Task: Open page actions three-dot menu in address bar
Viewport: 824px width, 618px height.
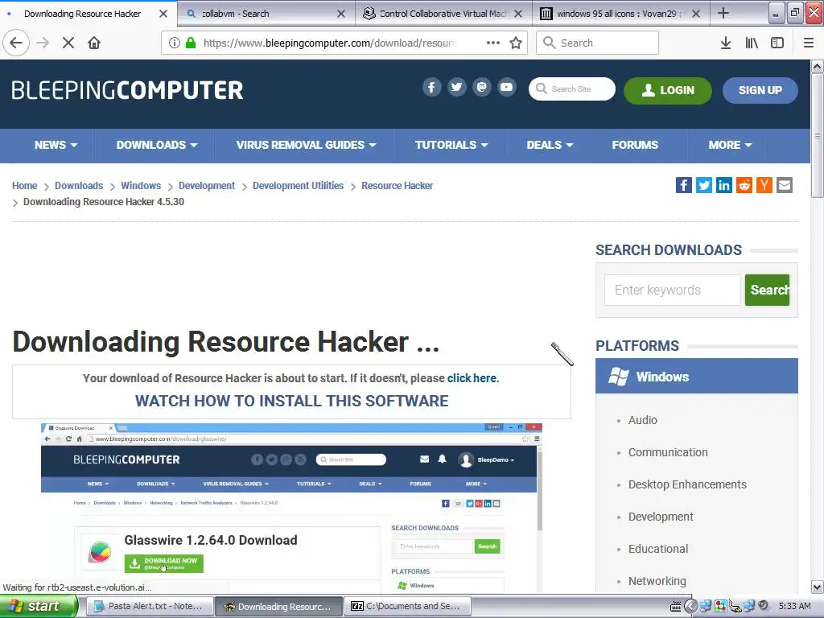Action: tap(493, 43)
